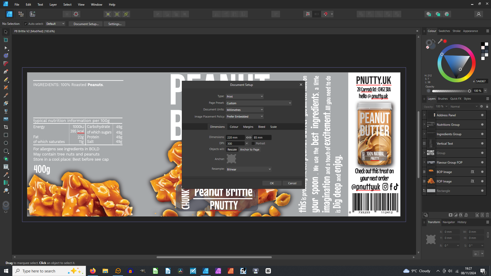Switch to the Swatches tab

coord(444,31)
